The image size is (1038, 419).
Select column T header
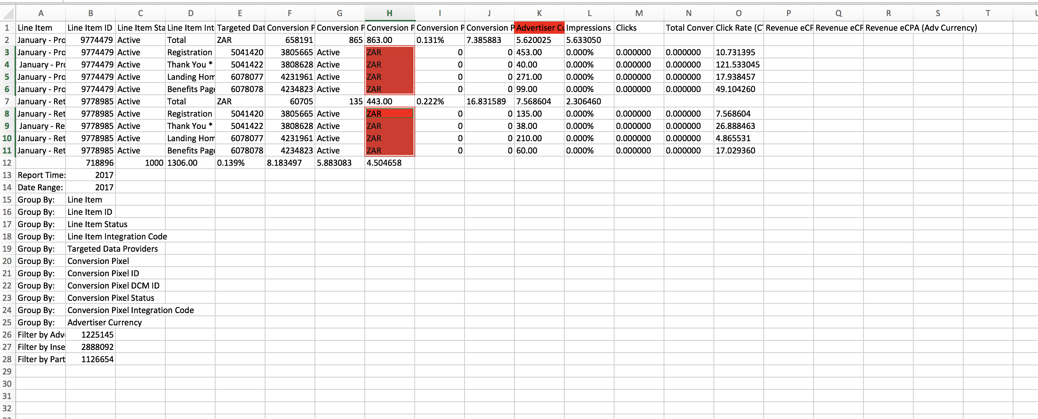(987, 13)
